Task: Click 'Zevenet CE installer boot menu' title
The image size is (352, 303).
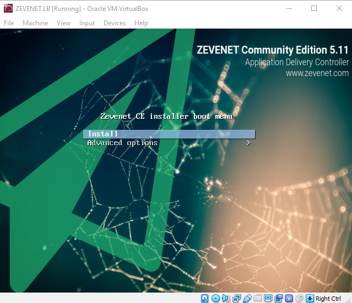Action: tap(166, 116)
